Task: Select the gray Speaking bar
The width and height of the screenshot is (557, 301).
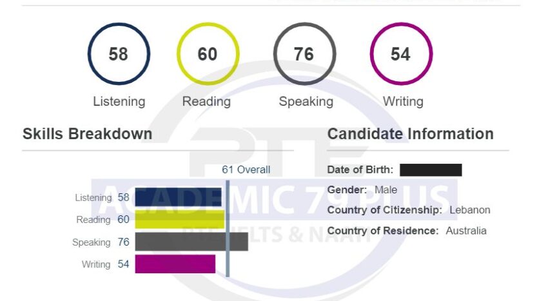Action: [191, 242]
